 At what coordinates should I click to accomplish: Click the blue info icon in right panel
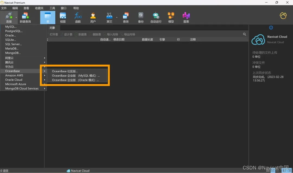point(271,28)
